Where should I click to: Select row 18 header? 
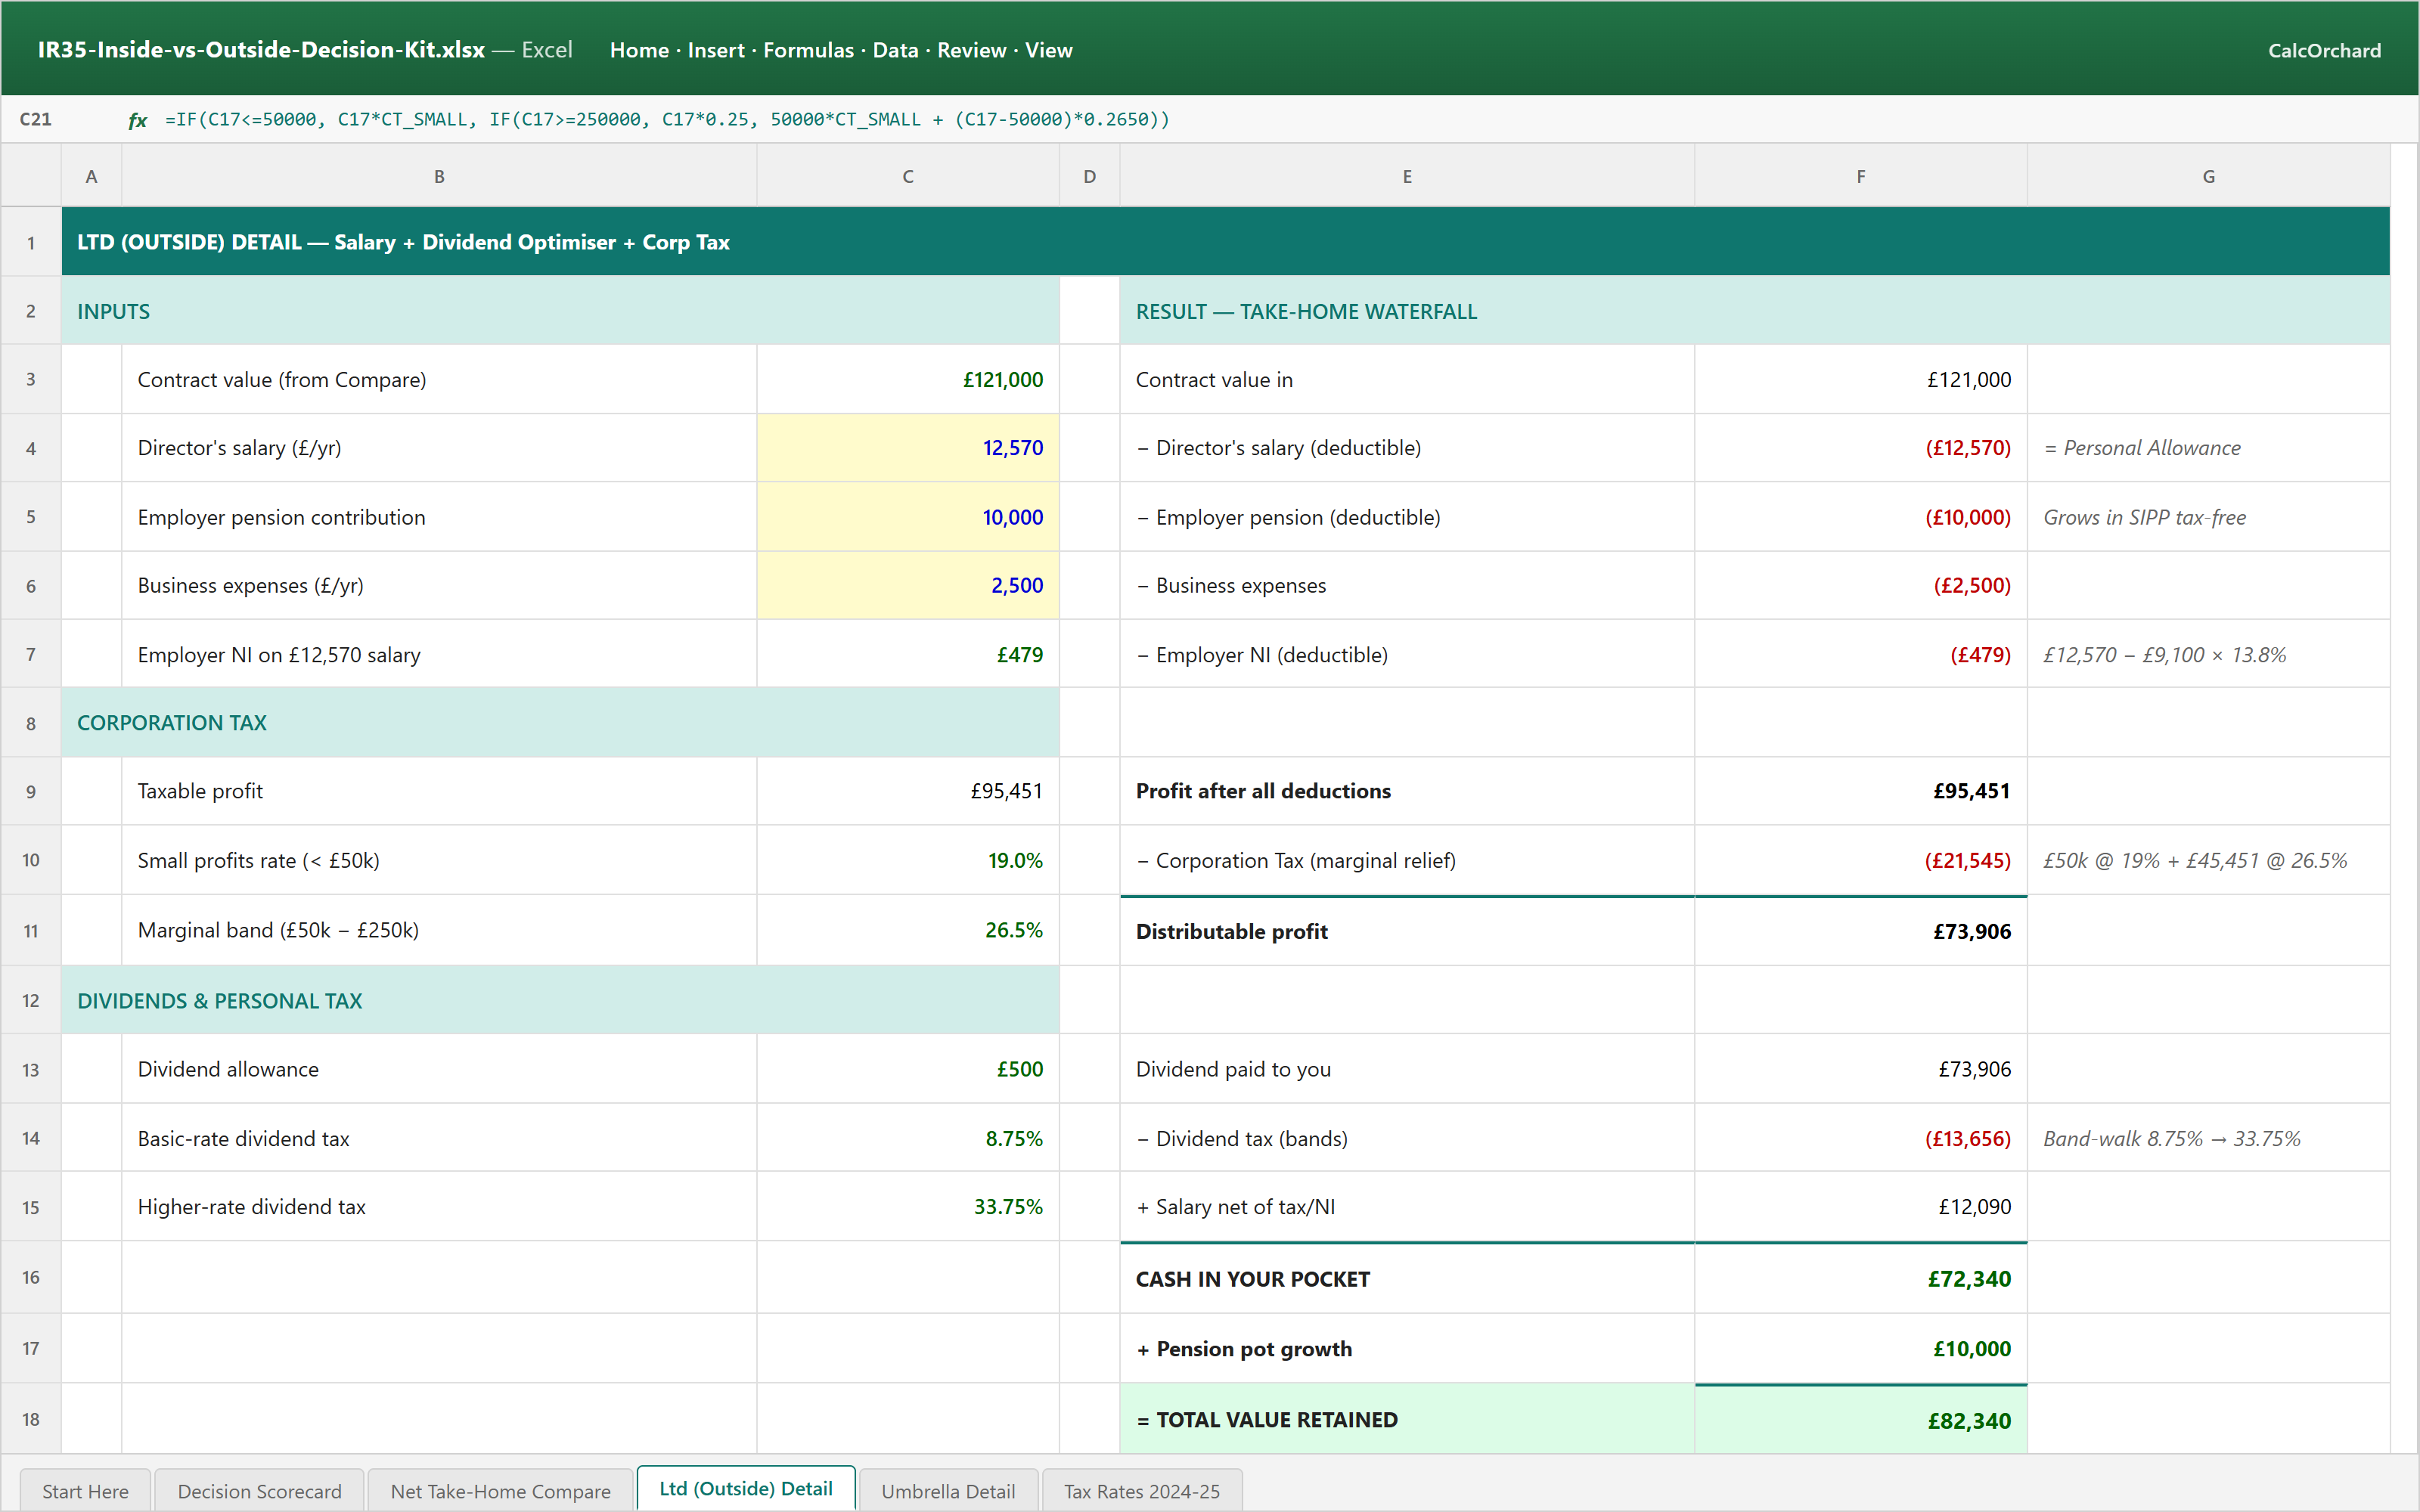[31, 1419]
